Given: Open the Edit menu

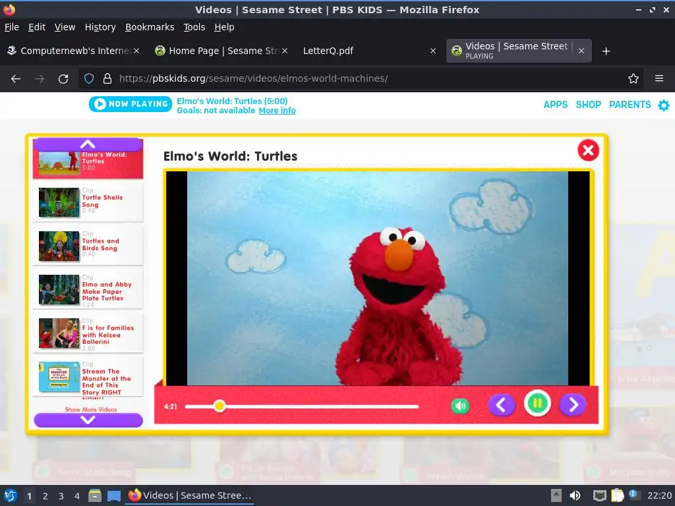Looking at the screenshot, I should (37, 27).
